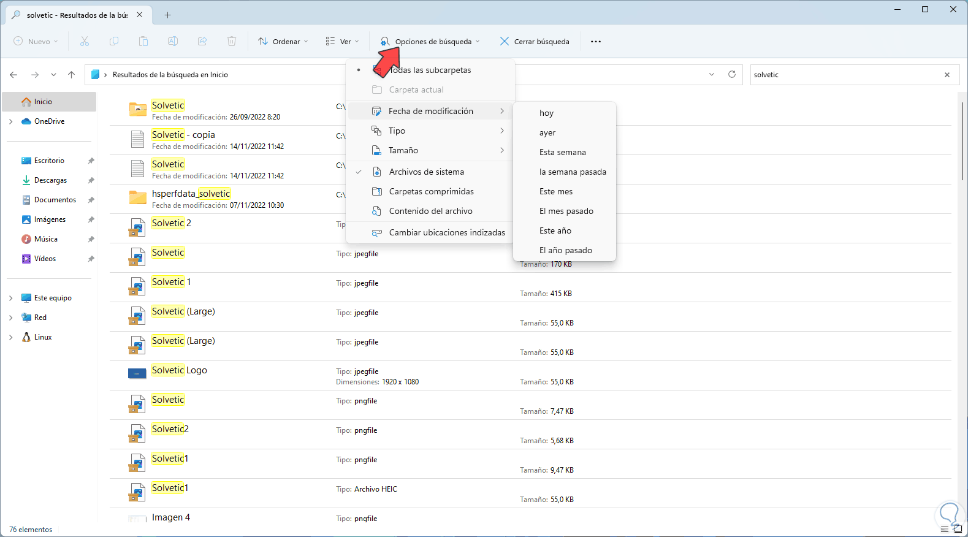Expand the Este equipo tree node
968x537 pixels.
pos(10,298)
